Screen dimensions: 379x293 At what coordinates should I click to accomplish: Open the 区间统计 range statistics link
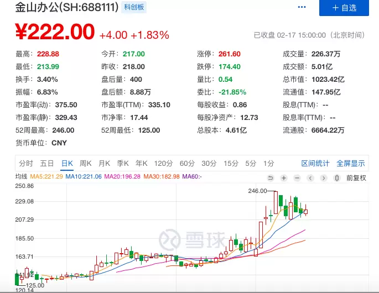[315, 163]
